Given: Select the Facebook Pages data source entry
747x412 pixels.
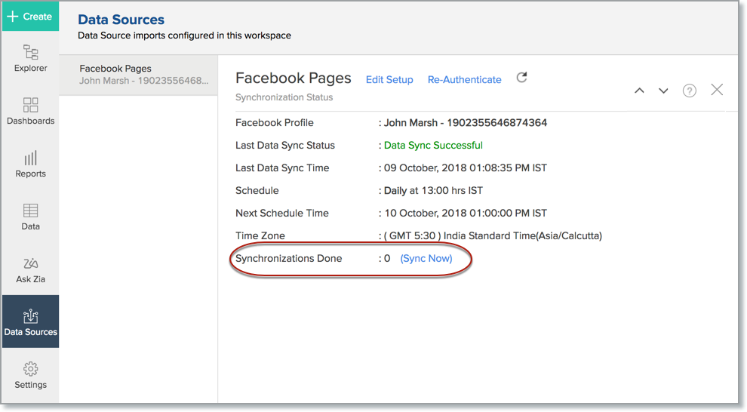Looking at the screenshot, I should click(x=139, y=75).
